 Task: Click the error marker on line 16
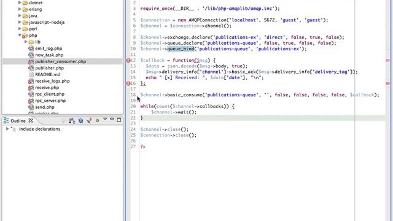pos(128,83)
